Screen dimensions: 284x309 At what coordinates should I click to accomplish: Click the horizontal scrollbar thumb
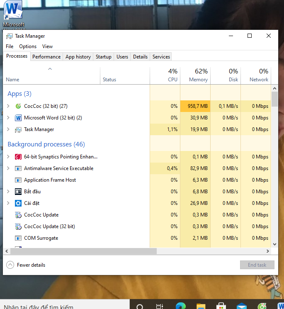point(83,251)
